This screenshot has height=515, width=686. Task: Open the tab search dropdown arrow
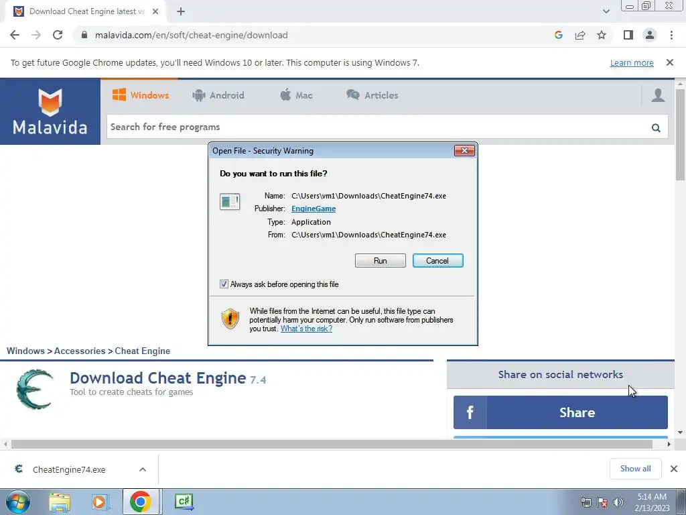point(606,11)
